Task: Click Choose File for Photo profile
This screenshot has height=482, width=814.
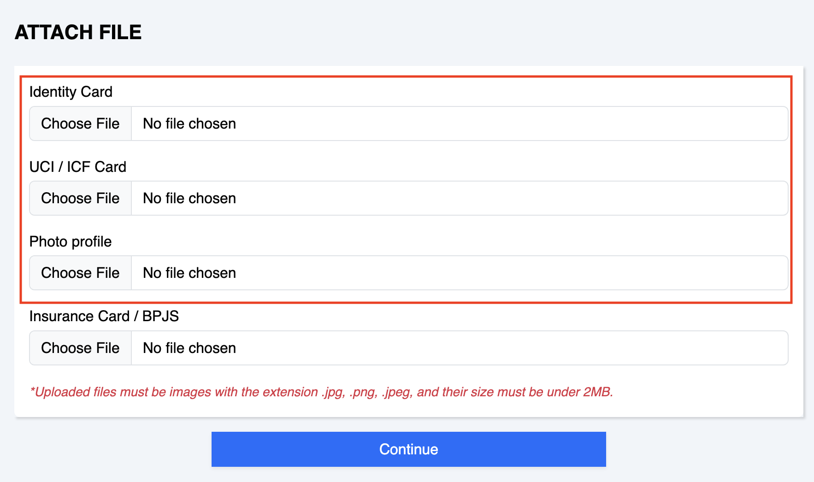Action: point(81,273)
